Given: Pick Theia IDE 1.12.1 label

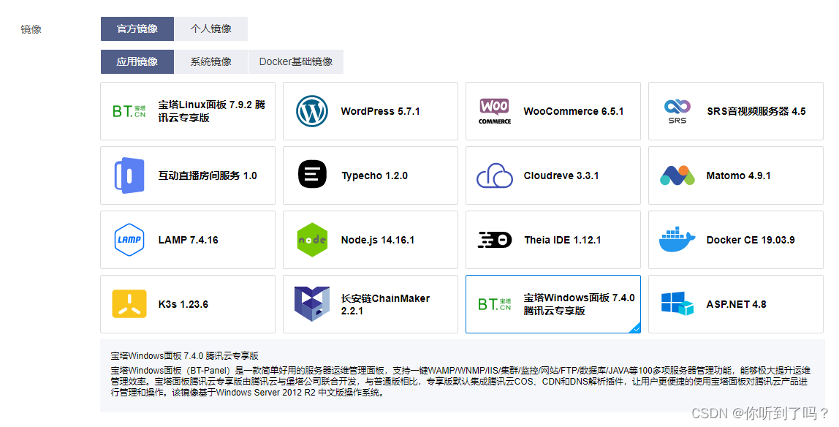Looking at the screenshot, I should (562, 240).
